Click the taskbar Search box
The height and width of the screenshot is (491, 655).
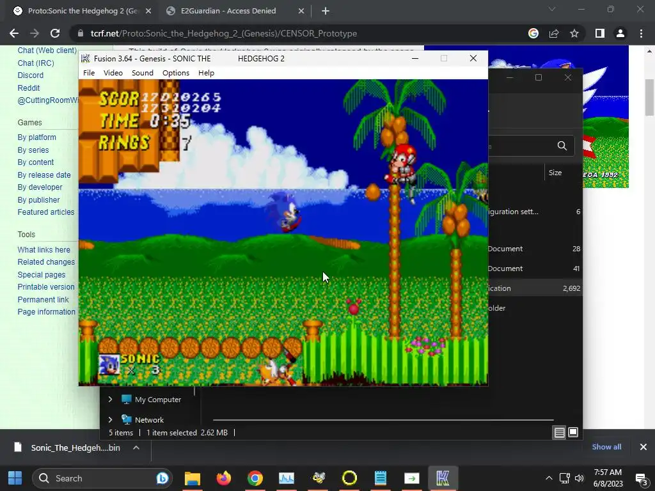pyautogui.click(x=102, y=478)
